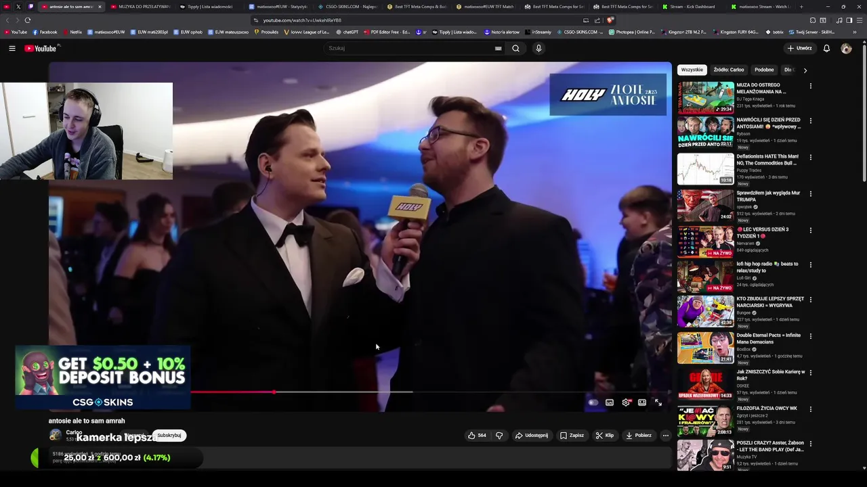The image size is (867, 487).
Task: Open Brave shields icon in address bar
Action: click(610, 20)
